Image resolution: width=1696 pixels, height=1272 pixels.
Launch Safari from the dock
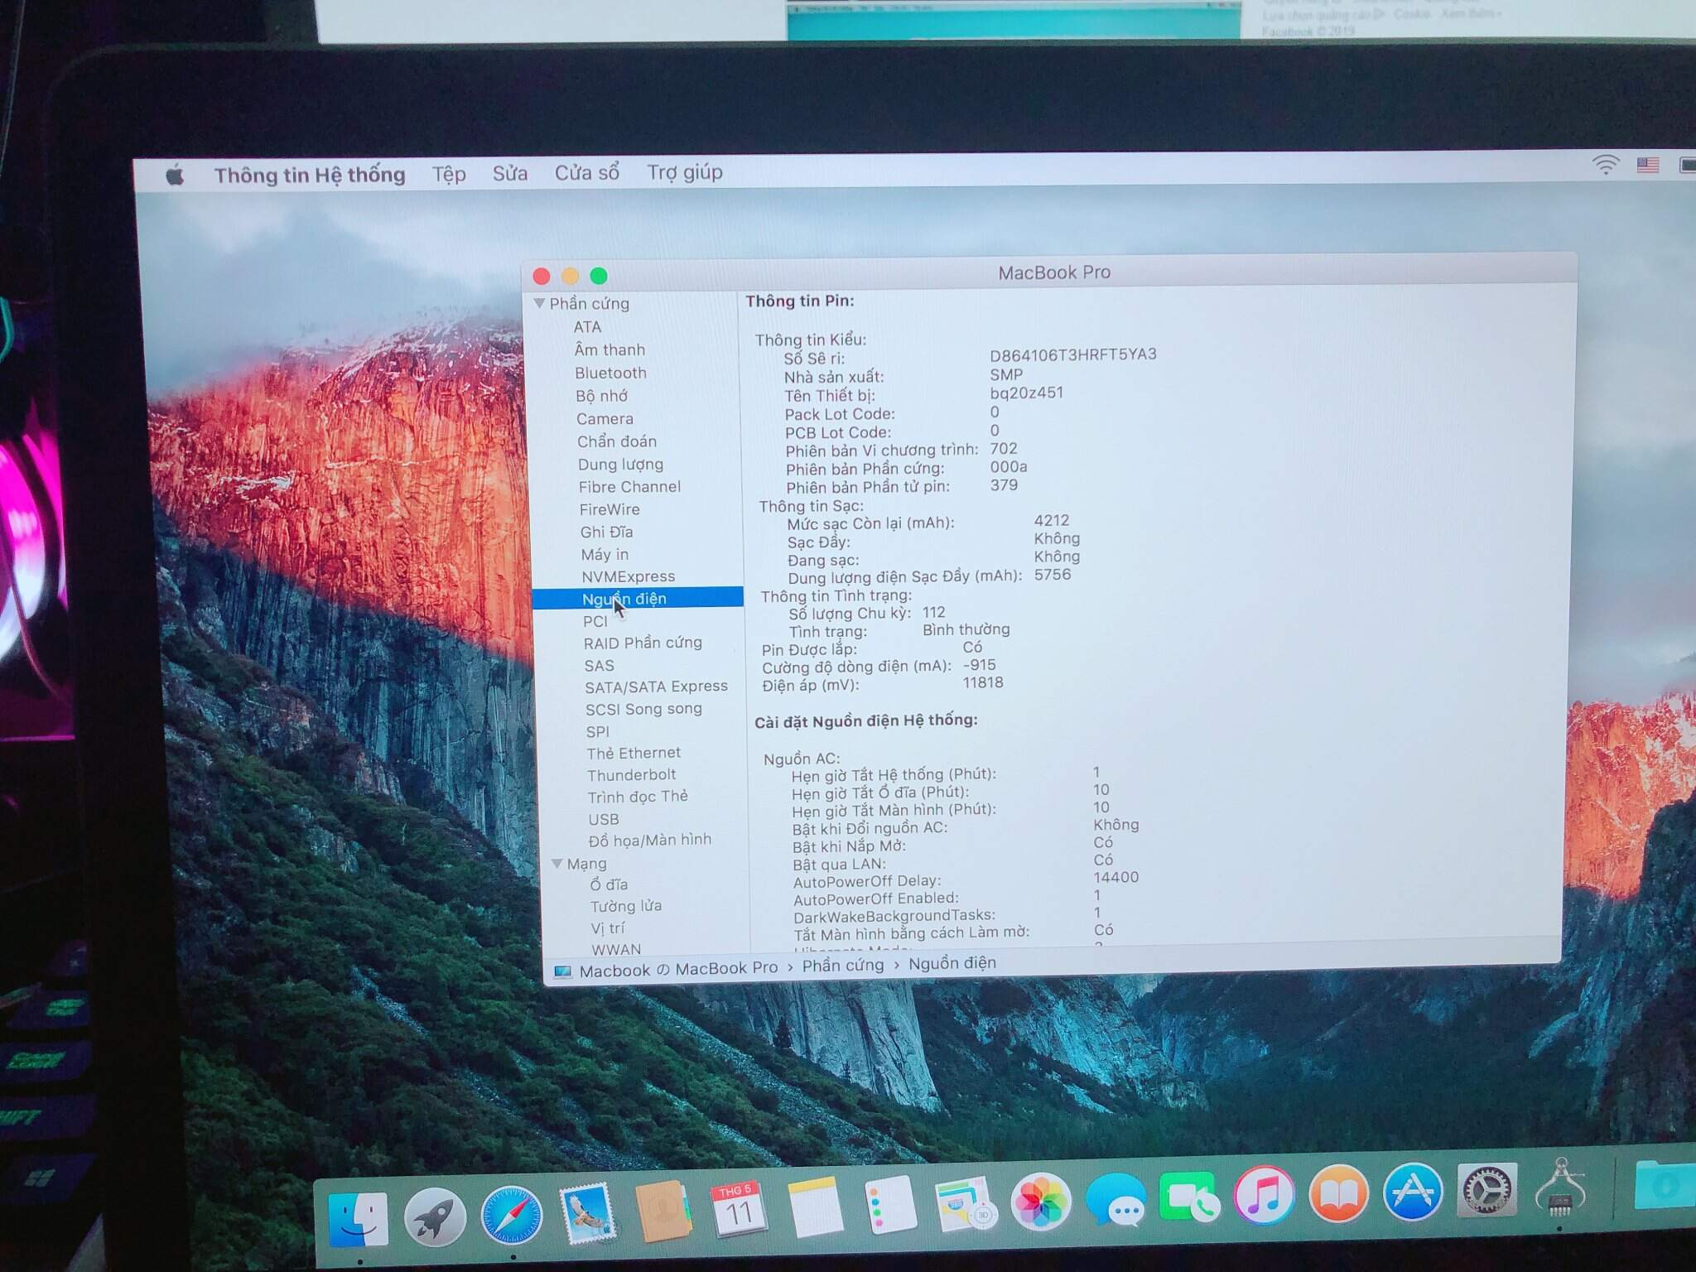click(x=511, y=1216)
